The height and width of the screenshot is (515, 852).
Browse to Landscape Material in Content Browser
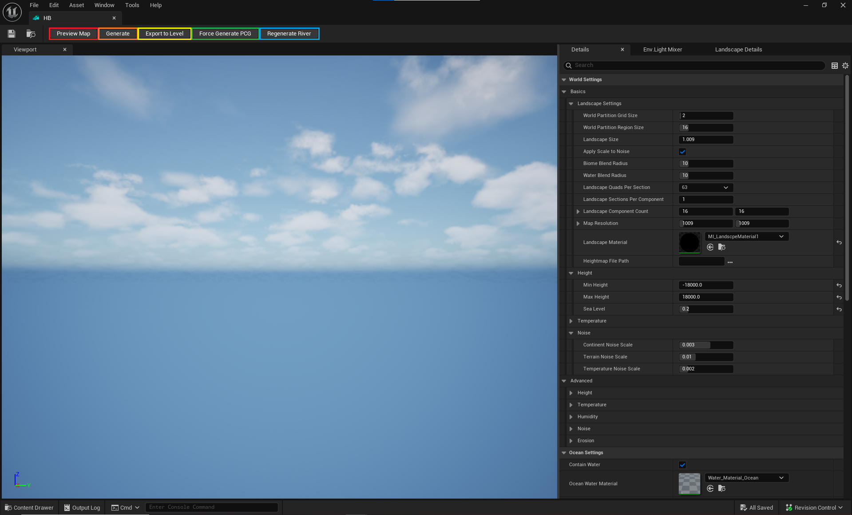click(722, 247)
